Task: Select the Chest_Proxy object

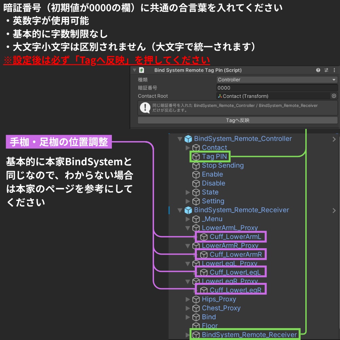Action: (x=221, y=308)
